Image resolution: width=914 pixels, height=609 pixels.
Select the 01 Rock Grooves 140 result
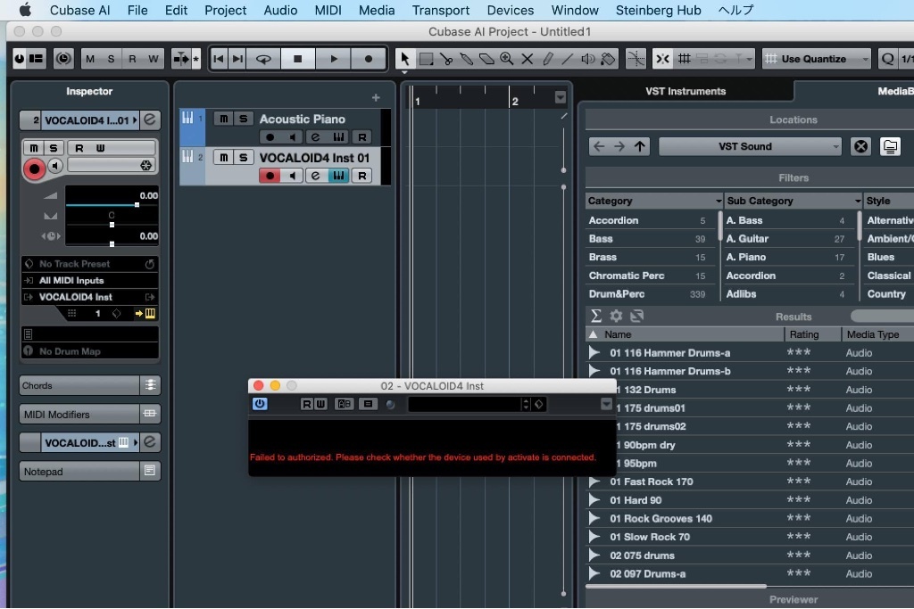(x=661, y=519)
